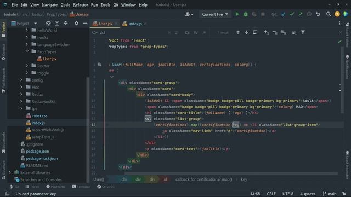351x197 pixels.
Task: Expand External Libraries node
Action: click(10, 172)
